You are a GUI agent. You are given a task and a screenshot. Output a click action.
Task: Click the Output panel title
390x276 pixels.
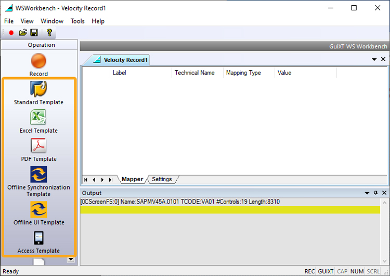click(92, 193)
